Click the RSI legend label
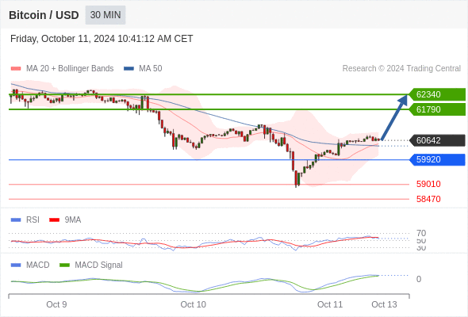 coord(33,220)
